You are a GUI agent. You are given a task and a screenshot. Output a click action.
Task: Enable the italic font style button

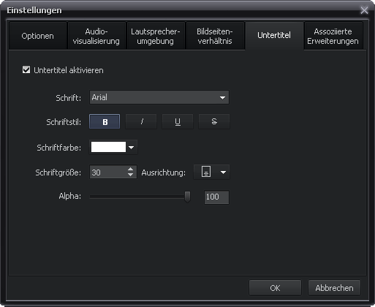click(x=141, y=121)
